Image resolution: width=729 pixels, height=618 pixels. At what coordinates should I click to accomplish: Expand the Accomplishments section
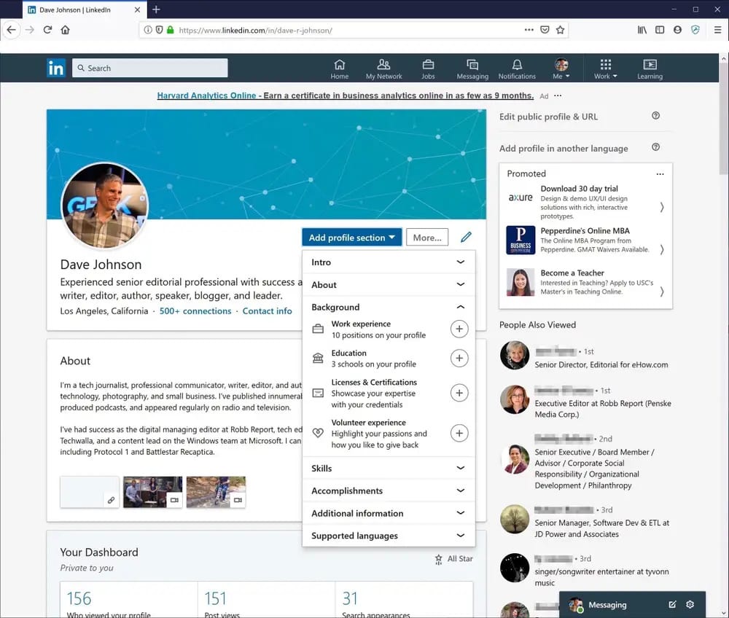tap(389, 490)
